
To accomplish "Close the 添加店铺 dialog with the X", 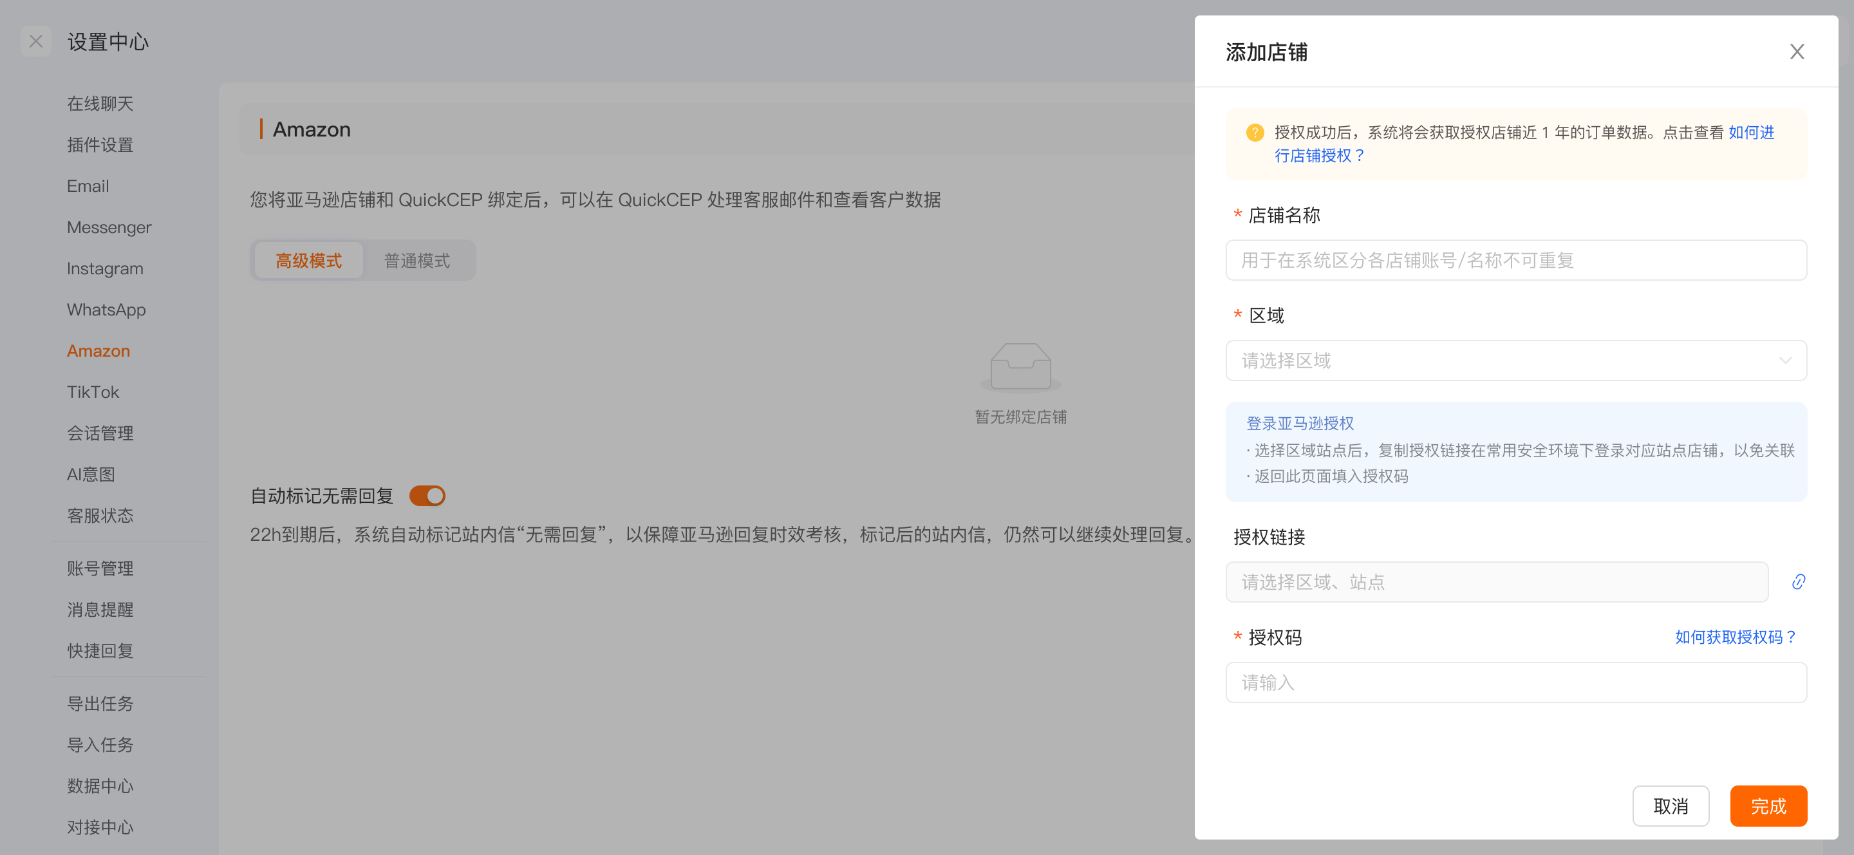I will click(x=1797, y=52).
